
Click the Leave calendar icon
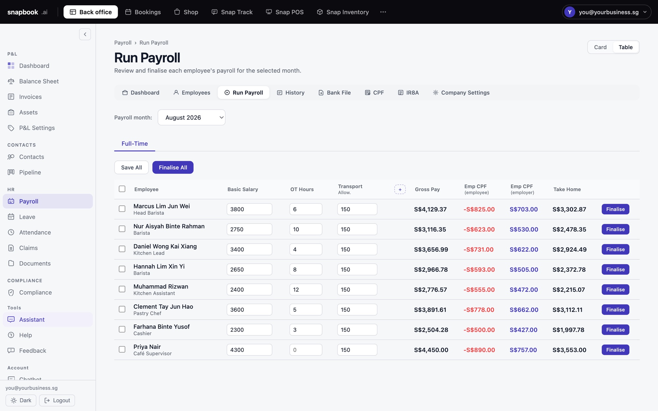pos(11,217)
